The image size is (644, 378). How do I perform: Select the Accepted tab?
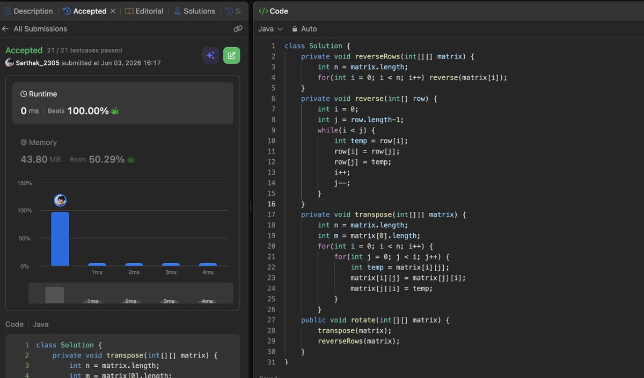pos(85,11)
